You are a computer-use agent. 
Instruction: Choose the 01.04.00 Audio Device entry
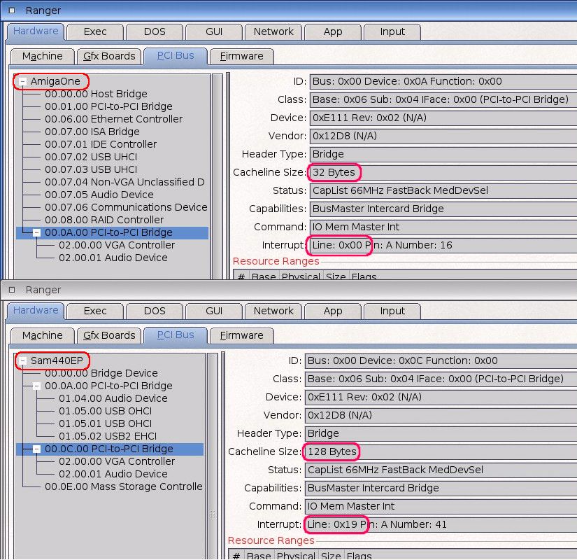113,398
